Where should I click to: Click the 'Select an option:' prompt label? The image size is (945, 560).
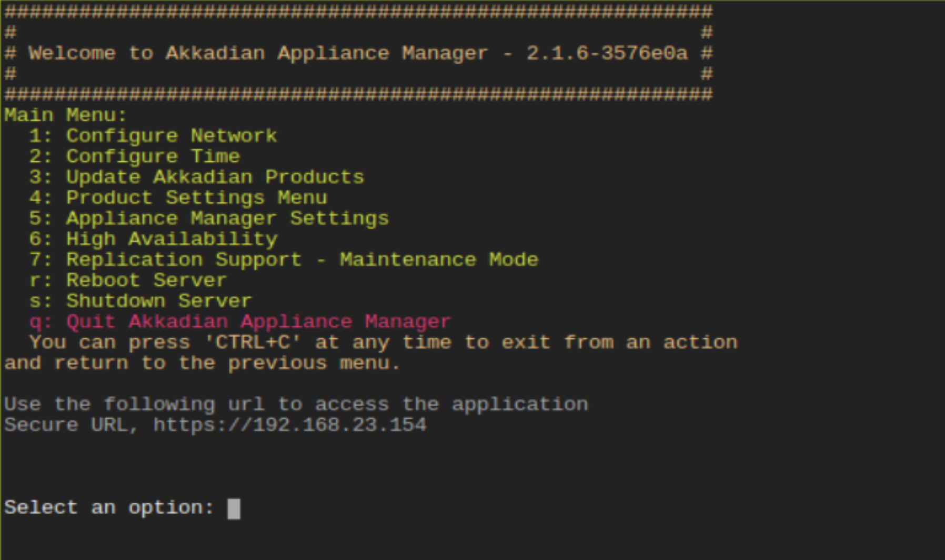click(x=109, y=507)
